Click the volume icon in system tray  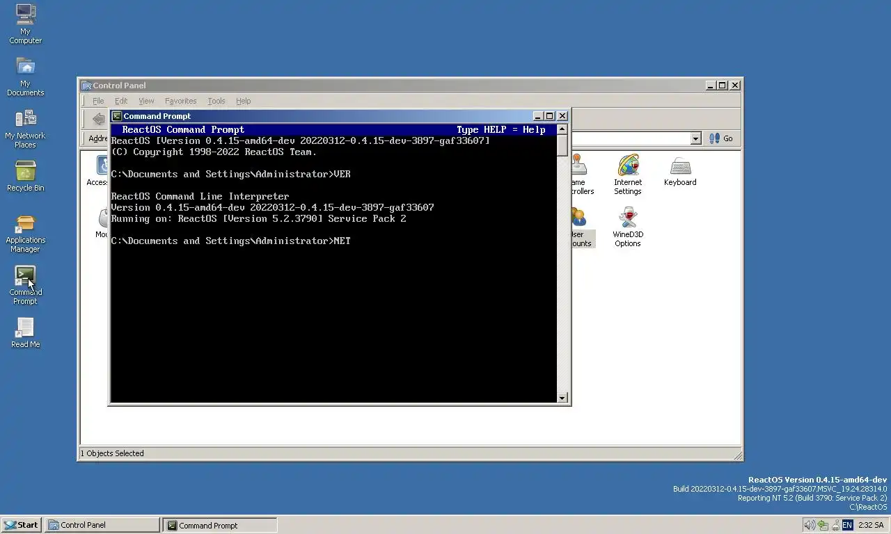809,525
